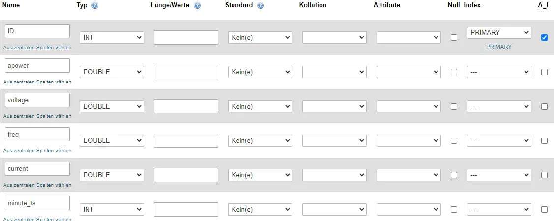The height and width of the screenshot is (221, 554).
Task: Click the help icon next to Typ
Action: point(95,5)
